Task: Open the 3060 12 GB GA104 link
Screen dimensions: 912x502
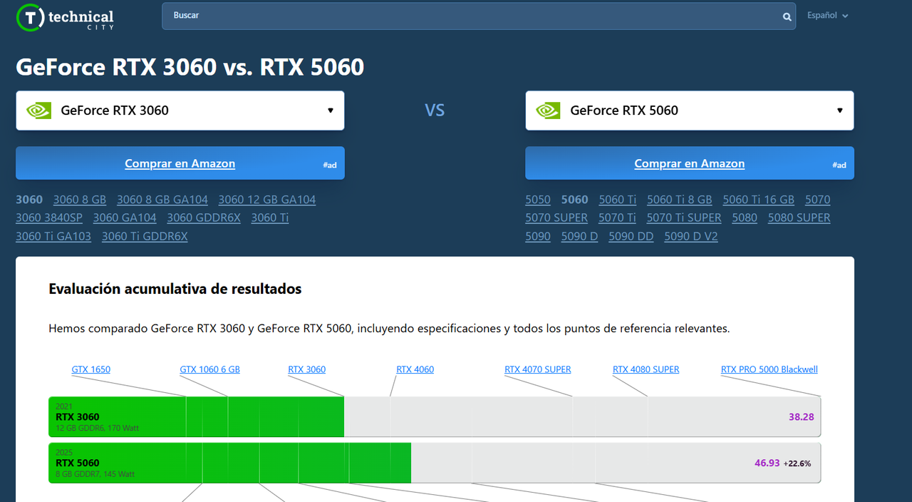Action: coord(267,200)
